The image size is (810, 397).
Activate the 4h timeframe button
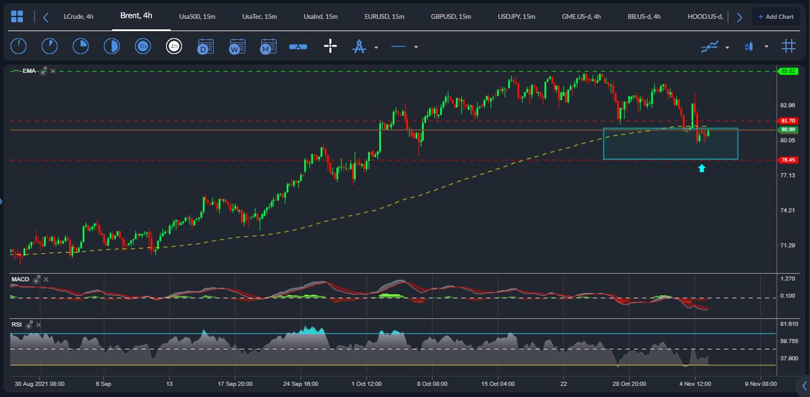click(x=174, y=46)
